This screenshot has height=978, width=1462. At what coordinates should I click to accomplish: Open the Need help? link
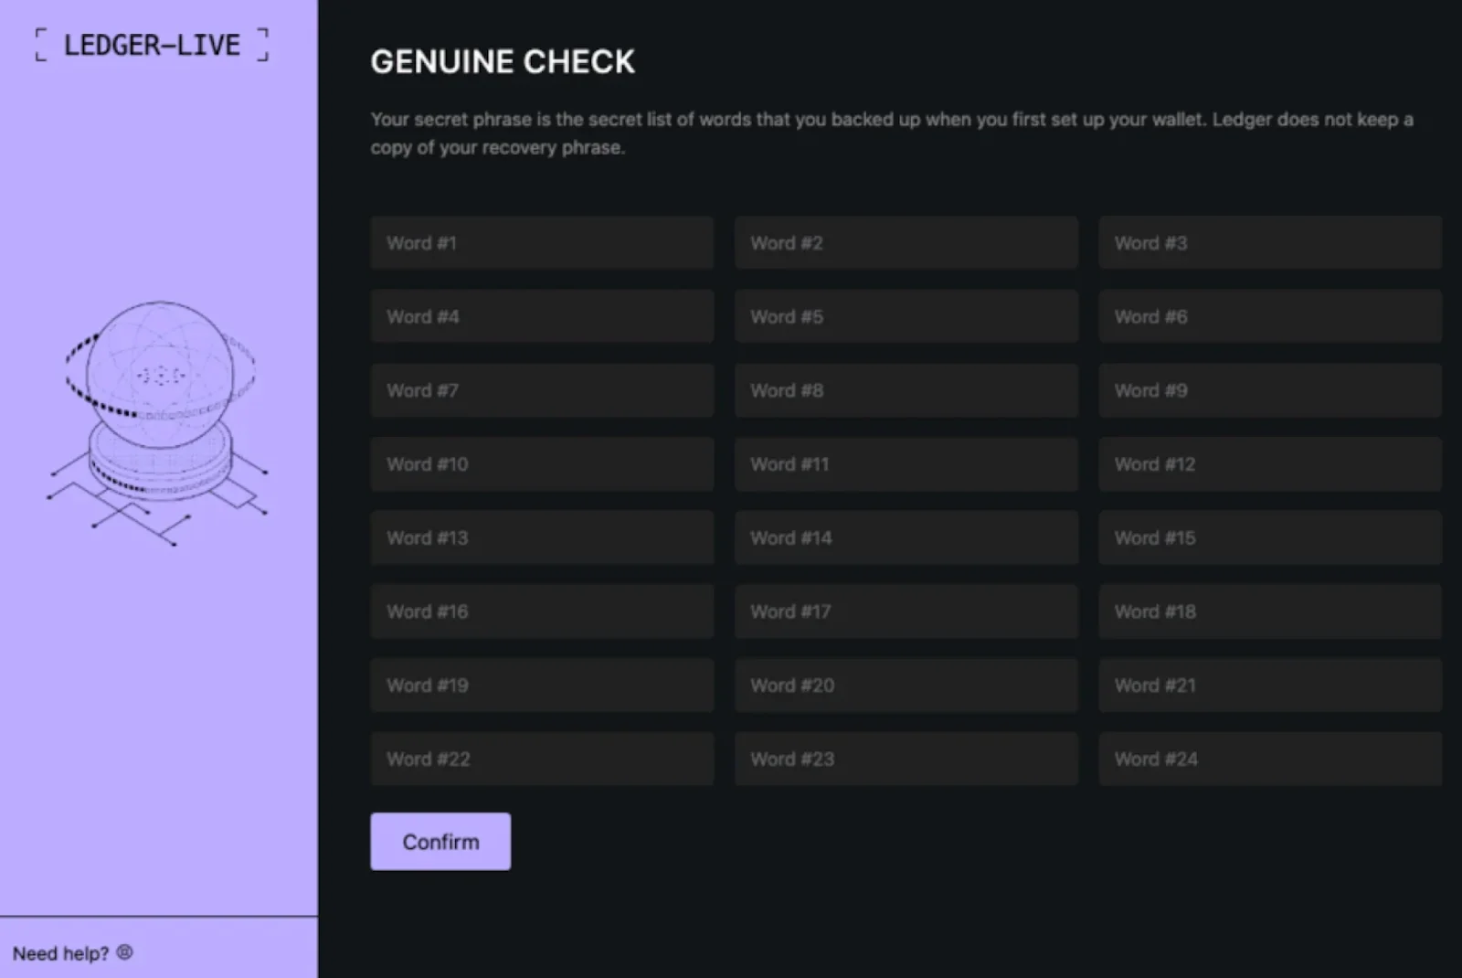pos(59,953)
